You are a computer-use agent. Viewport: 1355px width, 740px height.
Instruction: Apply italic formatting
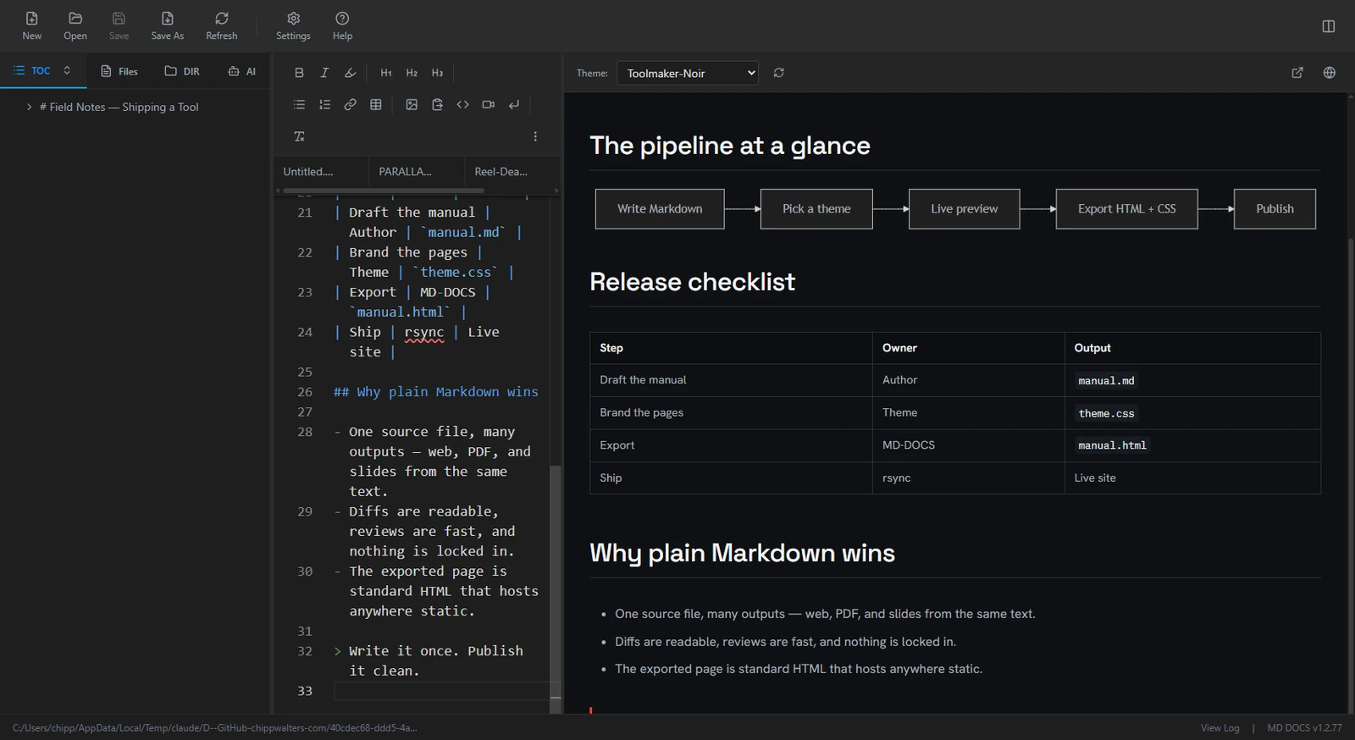[x=324, y=73]
